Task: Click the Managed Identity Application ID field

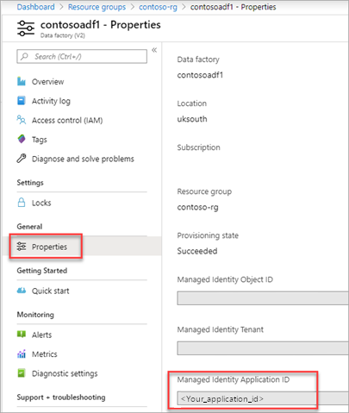Action: [263, 398]
